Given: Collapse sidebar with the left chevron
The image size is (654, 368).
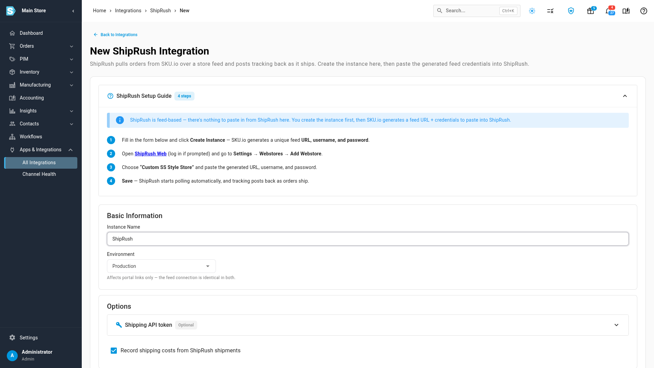Looking at the screenshot, I should tap(73, 11).
